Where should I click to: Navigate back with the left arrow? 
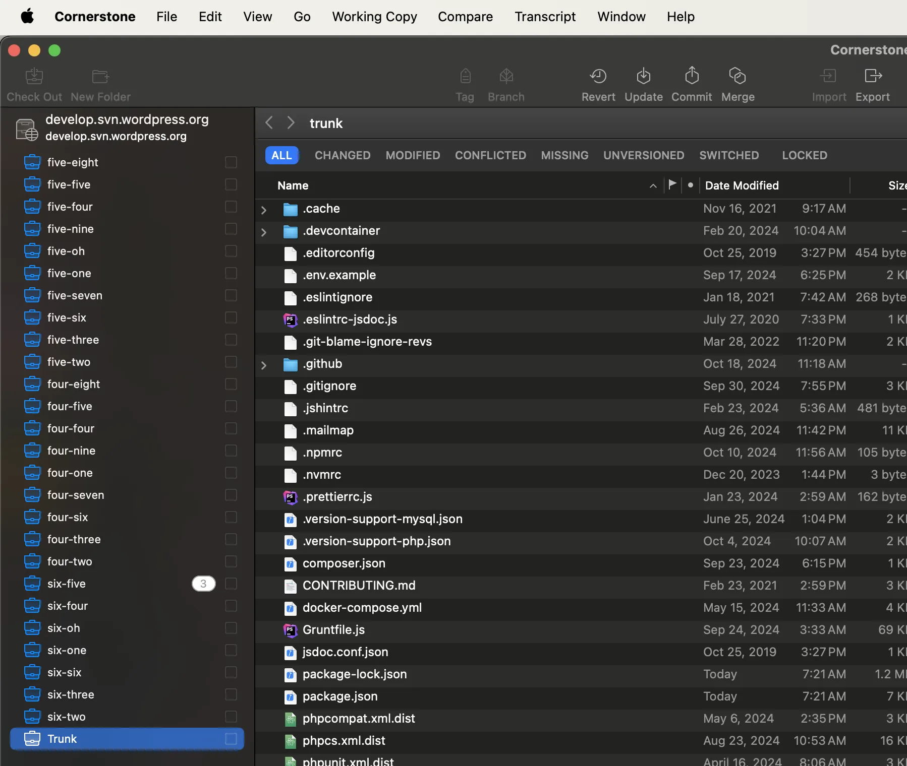click(269, 123)
